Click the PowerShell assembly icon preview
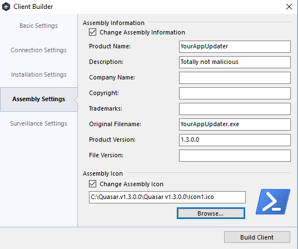298x249 pixels. [273, 202]
